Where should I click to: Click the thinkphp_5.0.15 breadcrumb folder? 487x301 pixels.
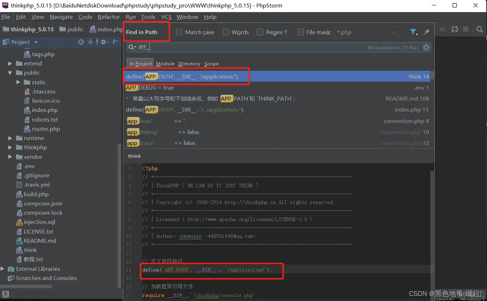coord(28,29)
